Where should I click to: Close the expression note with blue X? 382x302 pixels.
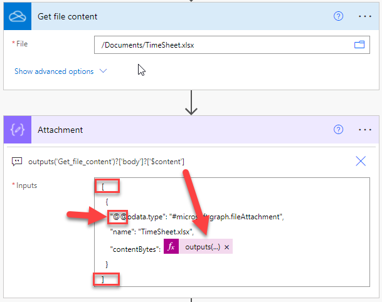click(361, 162)
